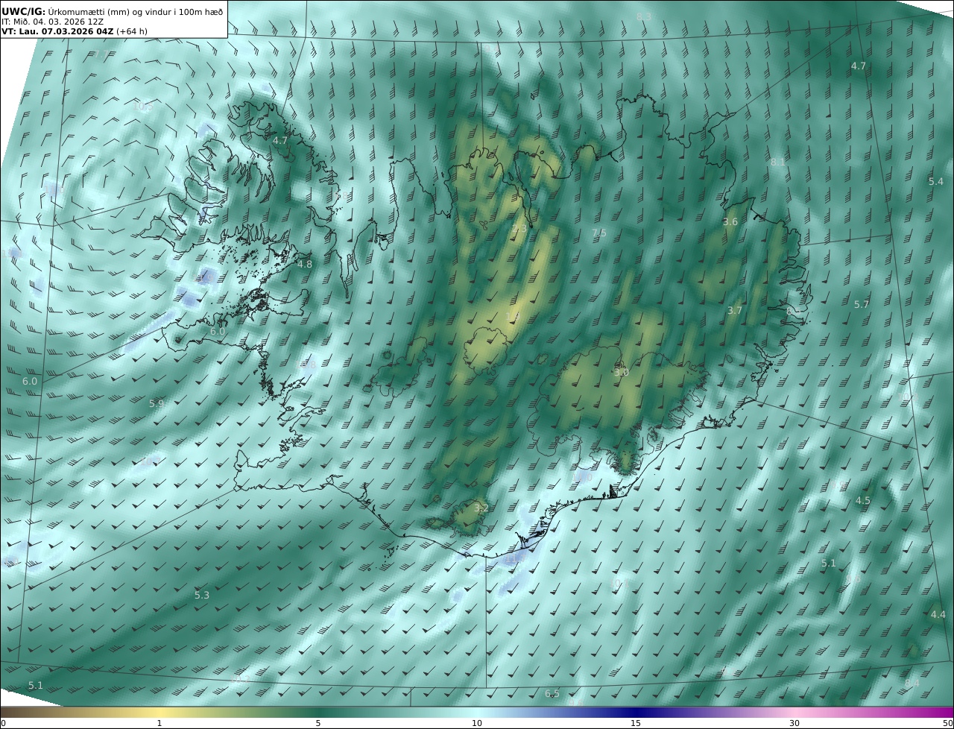Select the 5.7 value label on the map
This screenshot has height=729, width=954.
coord(862,304)
